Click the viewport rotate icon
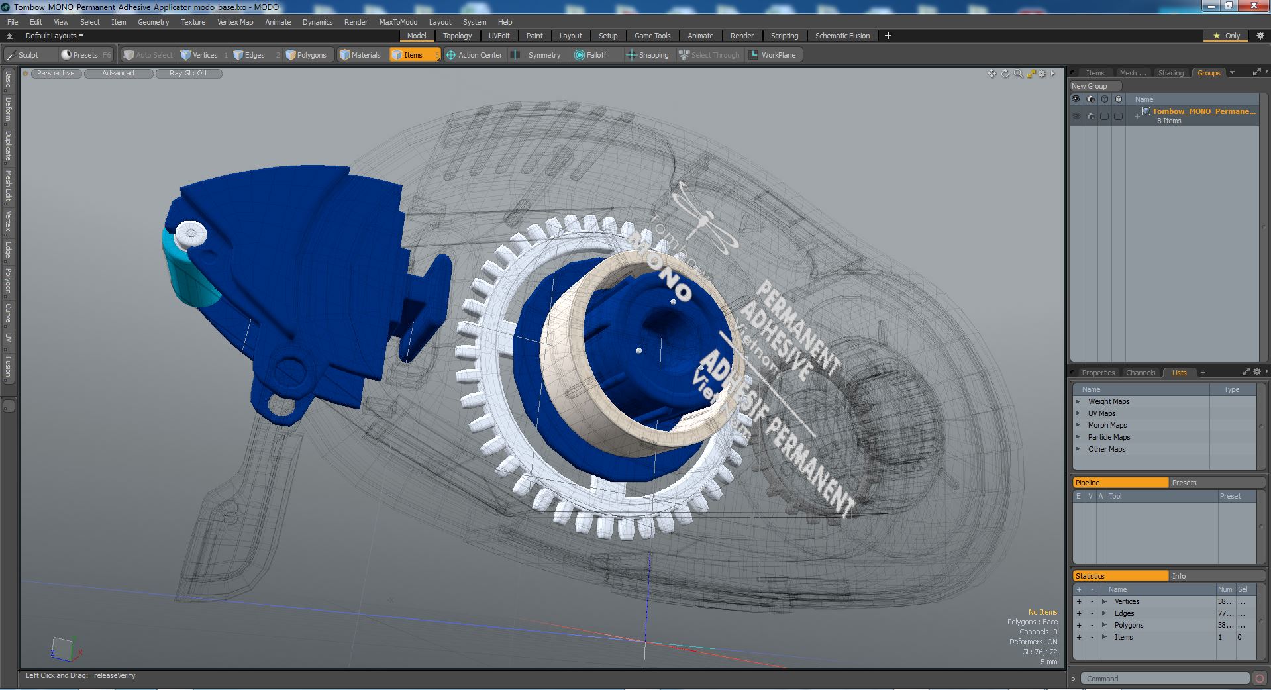This screenshot has width=1271, height=690. (1005, 74)
